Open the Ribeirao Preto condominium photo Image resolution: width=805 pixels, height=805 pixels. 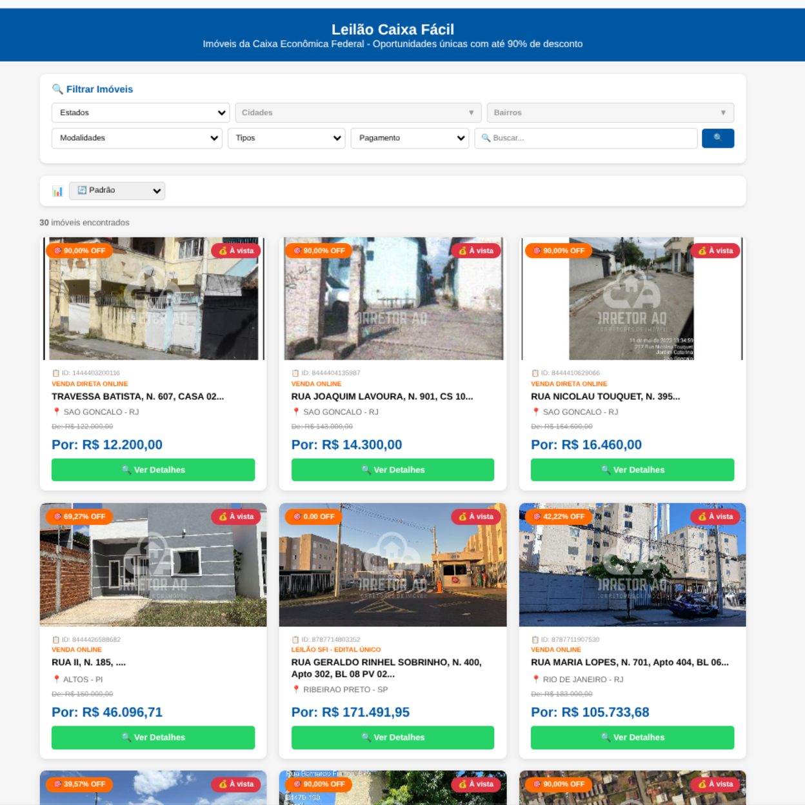393,565
